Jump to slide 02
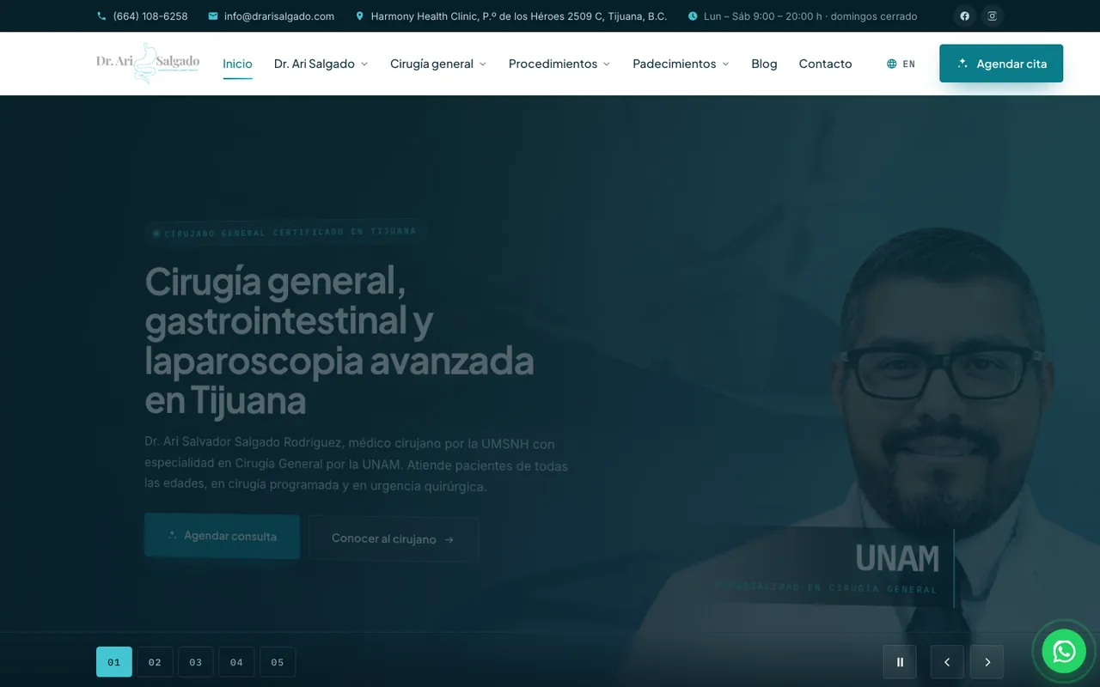This screenshot has width=1100, height=687. (155, 662)
